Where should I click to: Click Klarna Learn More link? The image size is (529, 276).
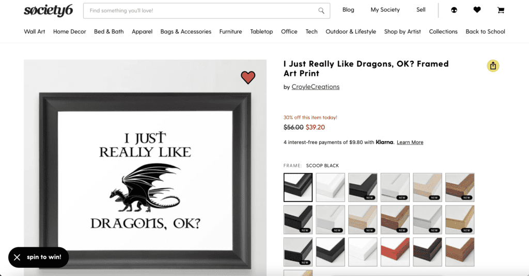click(x=410, y=142)
